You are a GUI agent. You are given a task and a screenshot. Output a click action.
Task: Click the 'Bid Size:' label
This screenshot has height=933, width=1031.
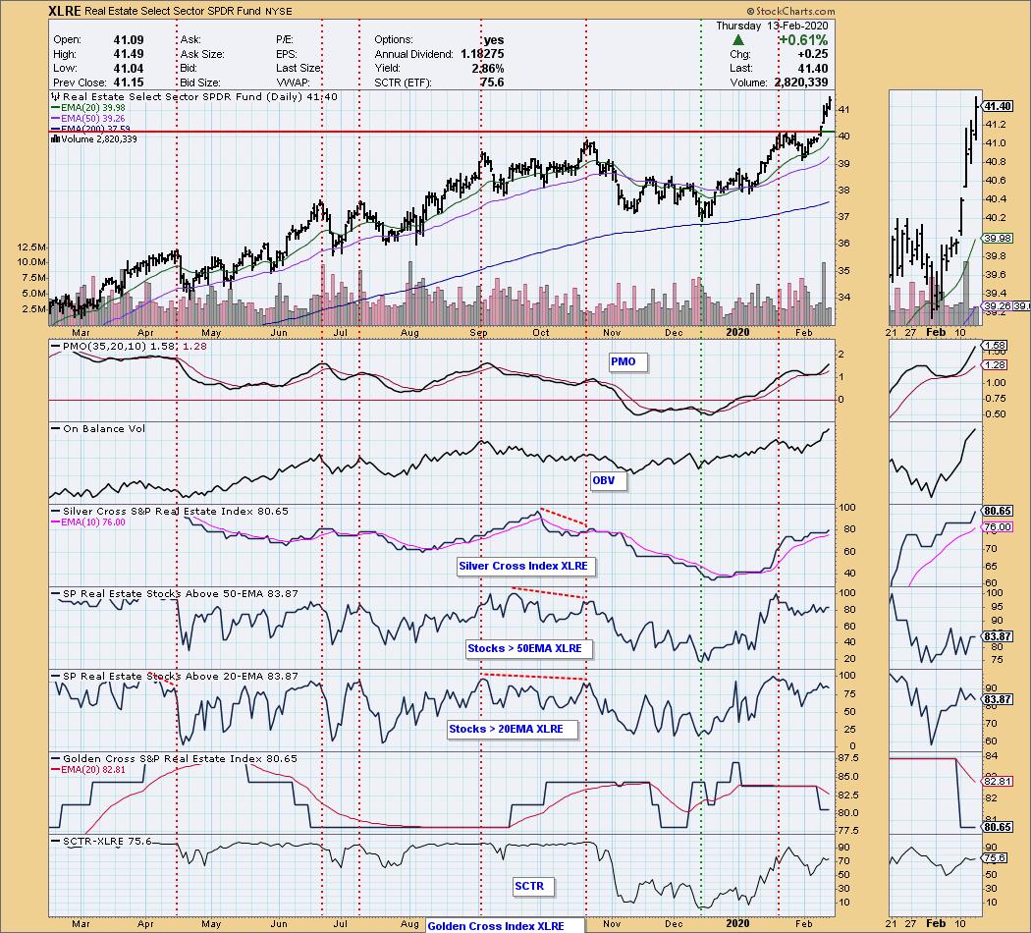click(x=200, y=82)
